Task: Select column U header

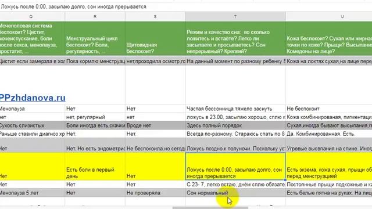Action: tap(329, 17)
